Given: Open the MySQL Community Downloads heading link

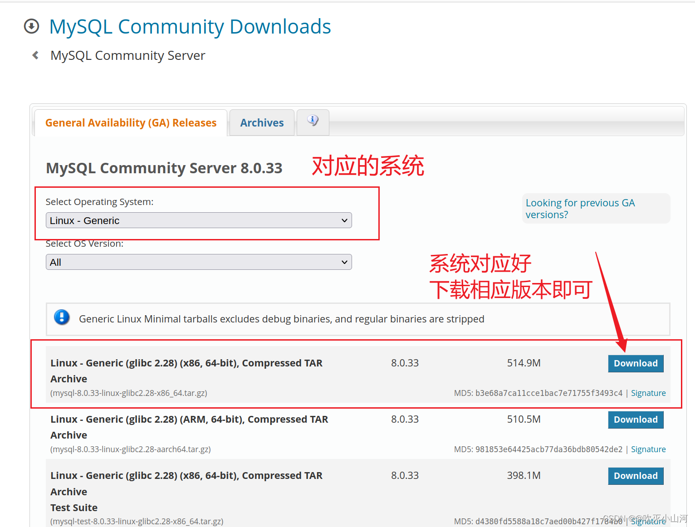Looking at the screenshot, I should (190, 26).
